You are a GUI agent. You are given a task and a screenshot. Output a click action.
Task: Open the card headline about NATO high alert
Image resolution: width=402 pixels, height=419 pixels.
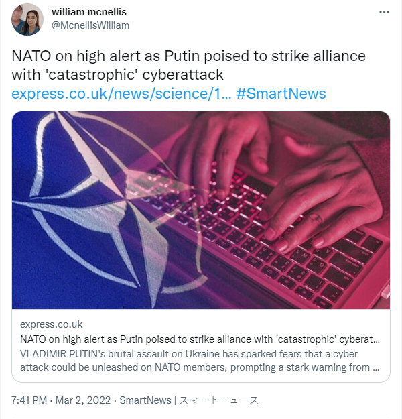click(201, 339)
